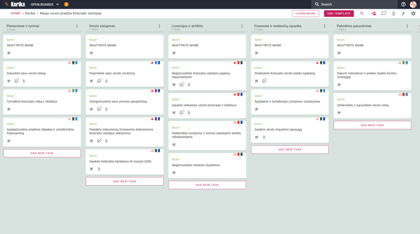Click the green tag on Sukurkite savo verslo planą card
The width and height of the screenshot is (420, 234).
tap(73, 63)
